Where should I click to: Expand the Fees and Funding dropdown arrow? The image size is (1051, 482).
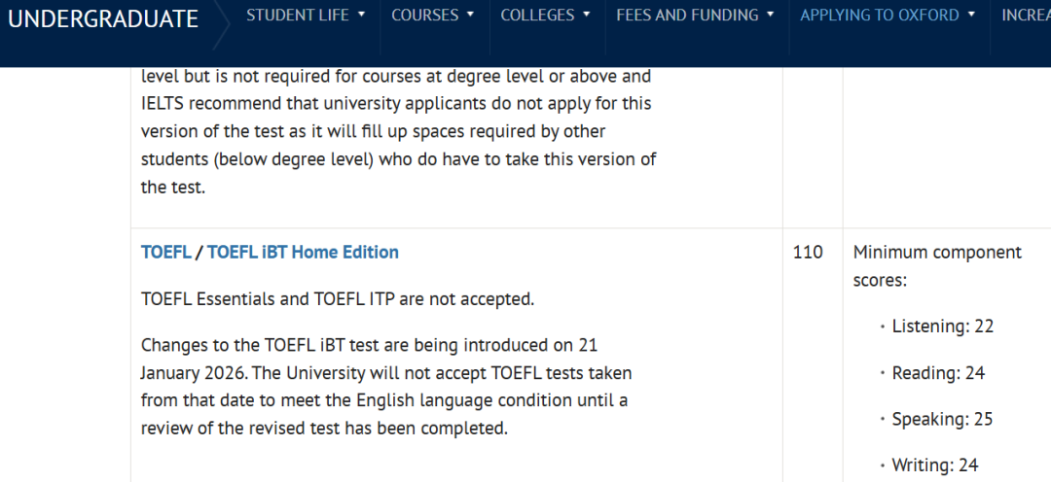click(x=771, y=15)
